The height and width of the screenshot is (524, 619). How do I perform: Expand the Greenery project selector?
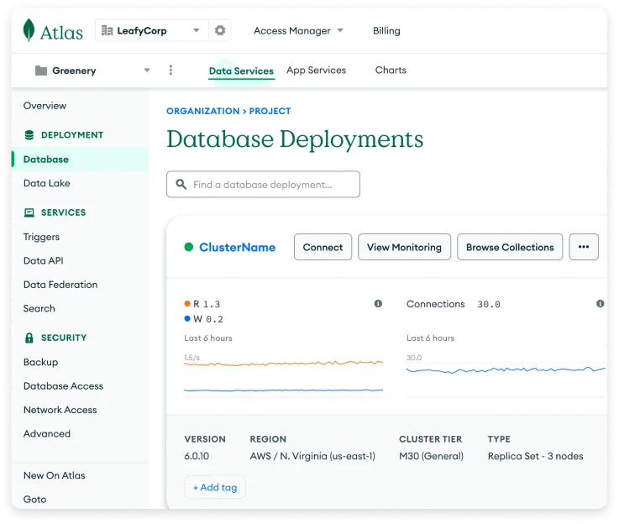point(147,71)
